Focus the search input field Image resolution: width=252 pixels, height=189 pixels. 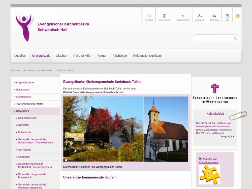(213, 38)
